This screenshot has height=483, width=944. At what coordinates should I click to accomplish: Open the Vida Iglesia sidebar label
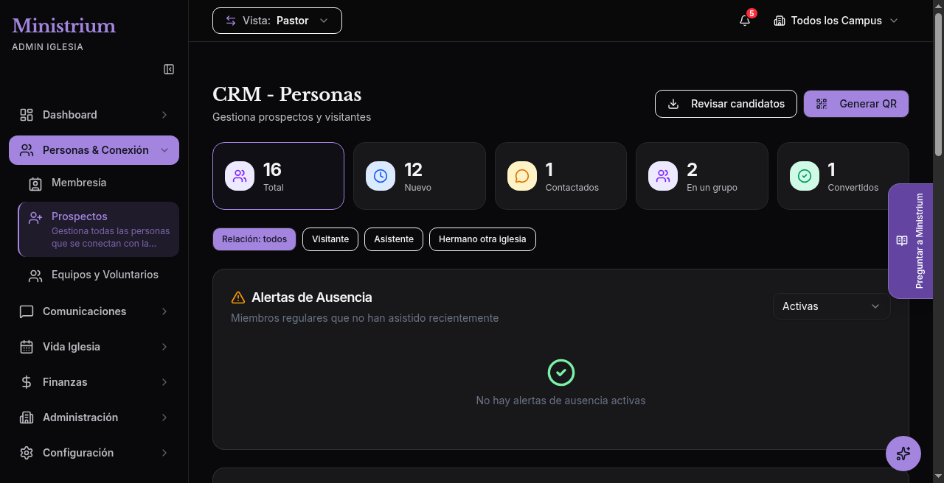pos(72,347)
